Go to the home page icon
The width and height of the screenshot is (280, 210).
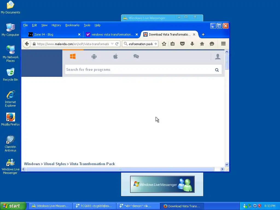coord(202,44)
